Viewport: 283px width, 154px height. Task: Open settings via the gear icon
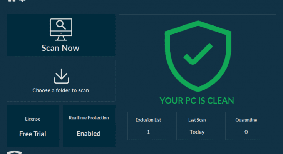23,1
